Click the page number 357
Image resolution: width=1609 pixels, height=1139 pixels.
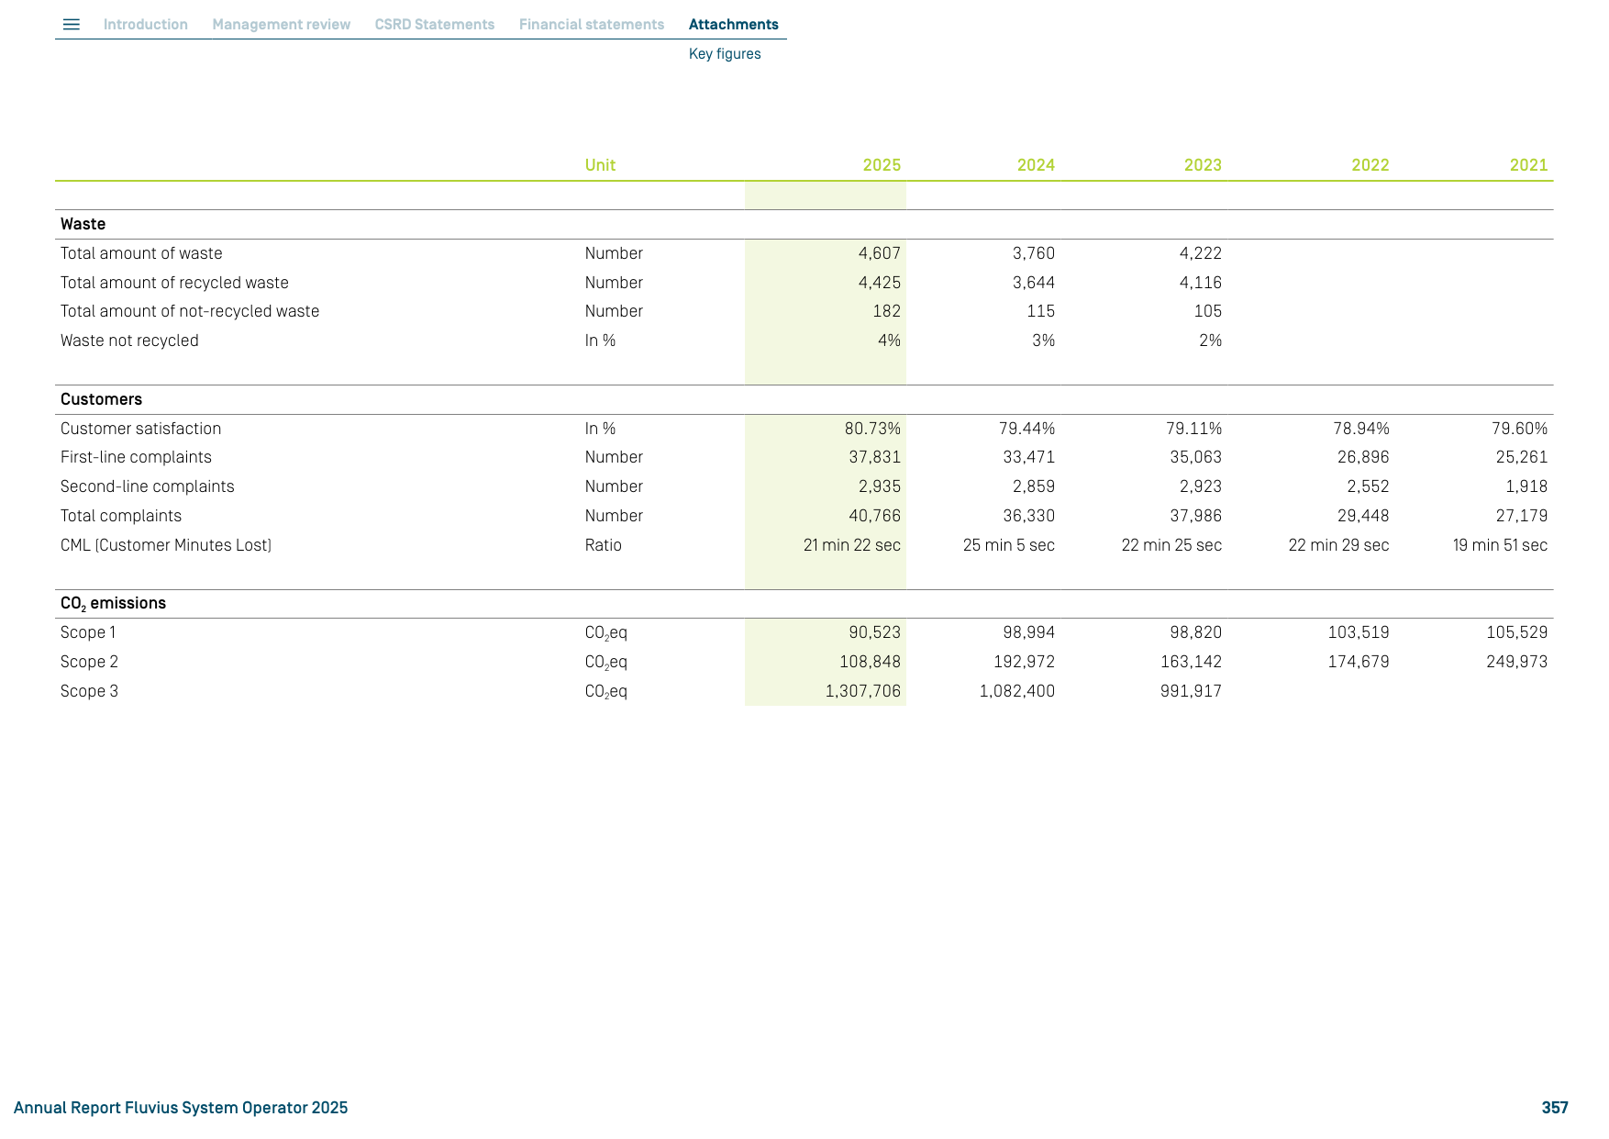point(1555,1108)
